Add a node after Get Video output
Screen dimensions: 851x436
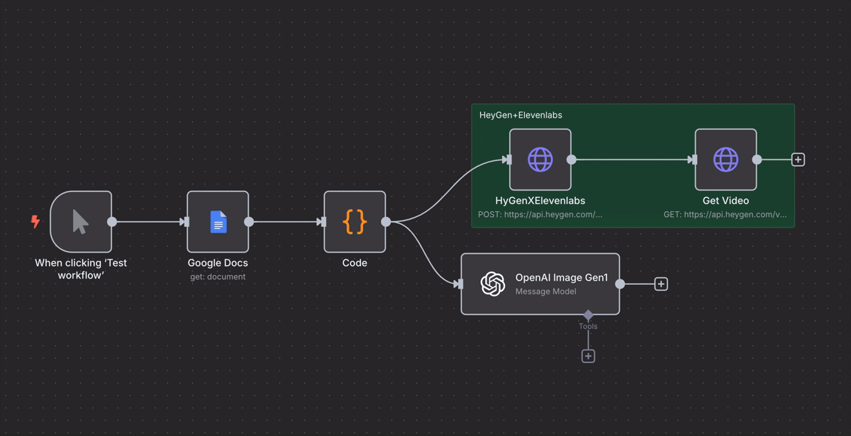click(798, 160)
